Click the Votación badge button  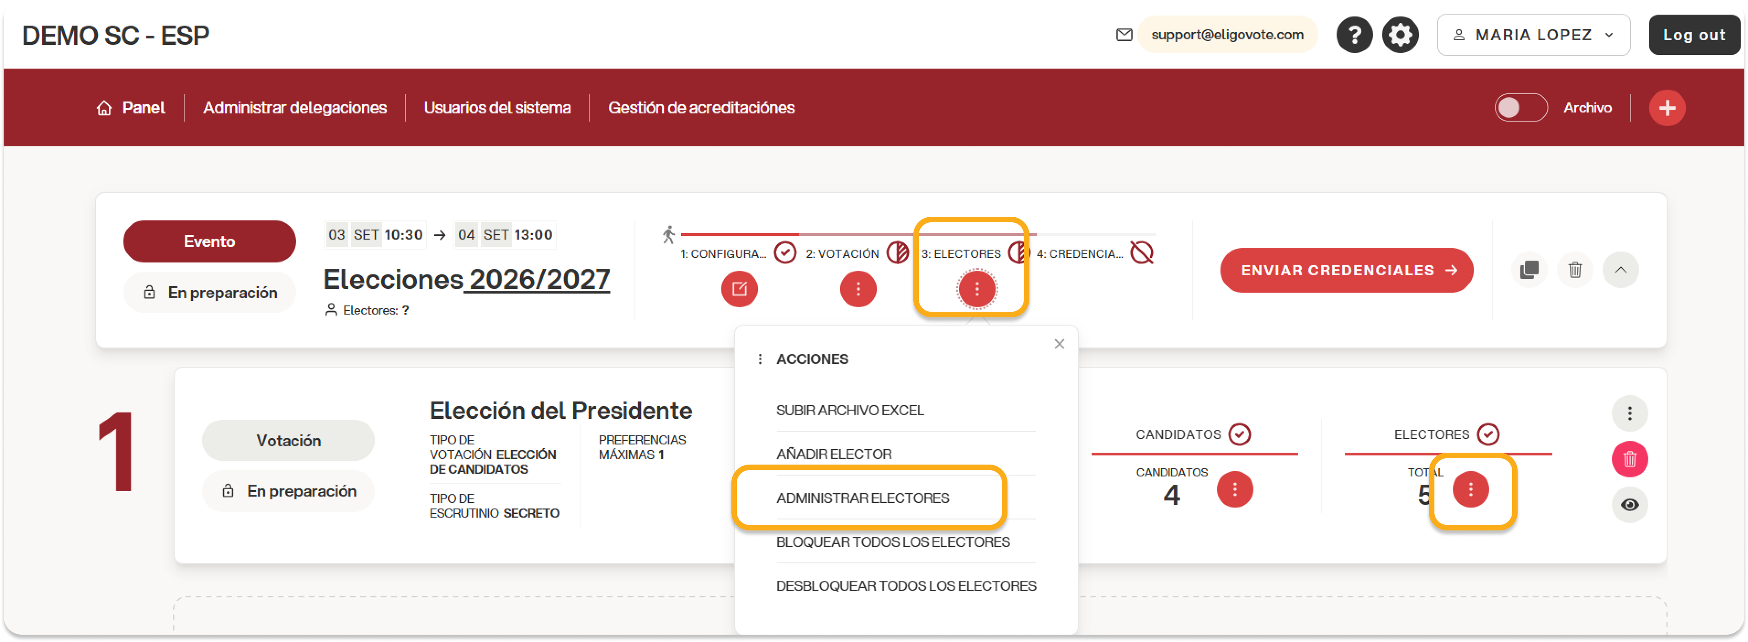288,441
